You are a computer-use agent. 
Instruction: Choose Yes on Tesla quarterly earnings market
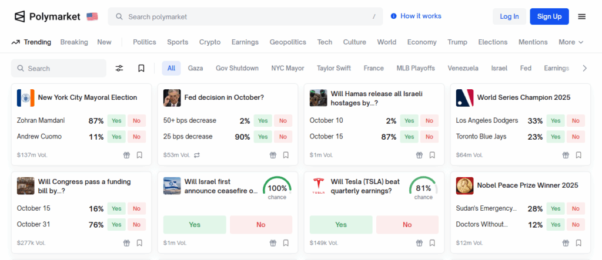click(341, 225)
